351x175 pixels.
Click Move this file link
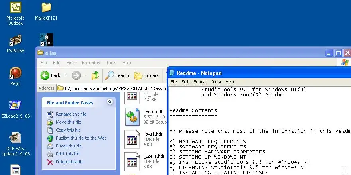(x=69, y=122)
